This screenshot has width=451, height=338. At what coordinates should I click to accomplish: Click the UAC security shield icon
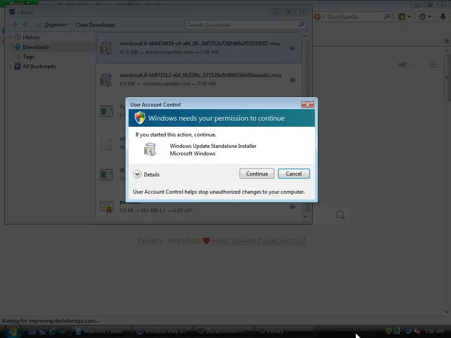pyautogui.click(x=140, y=118)
